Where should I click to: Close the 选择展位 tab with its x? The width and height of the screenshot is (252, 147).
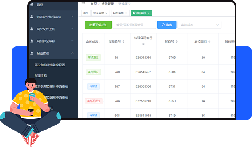148,13
